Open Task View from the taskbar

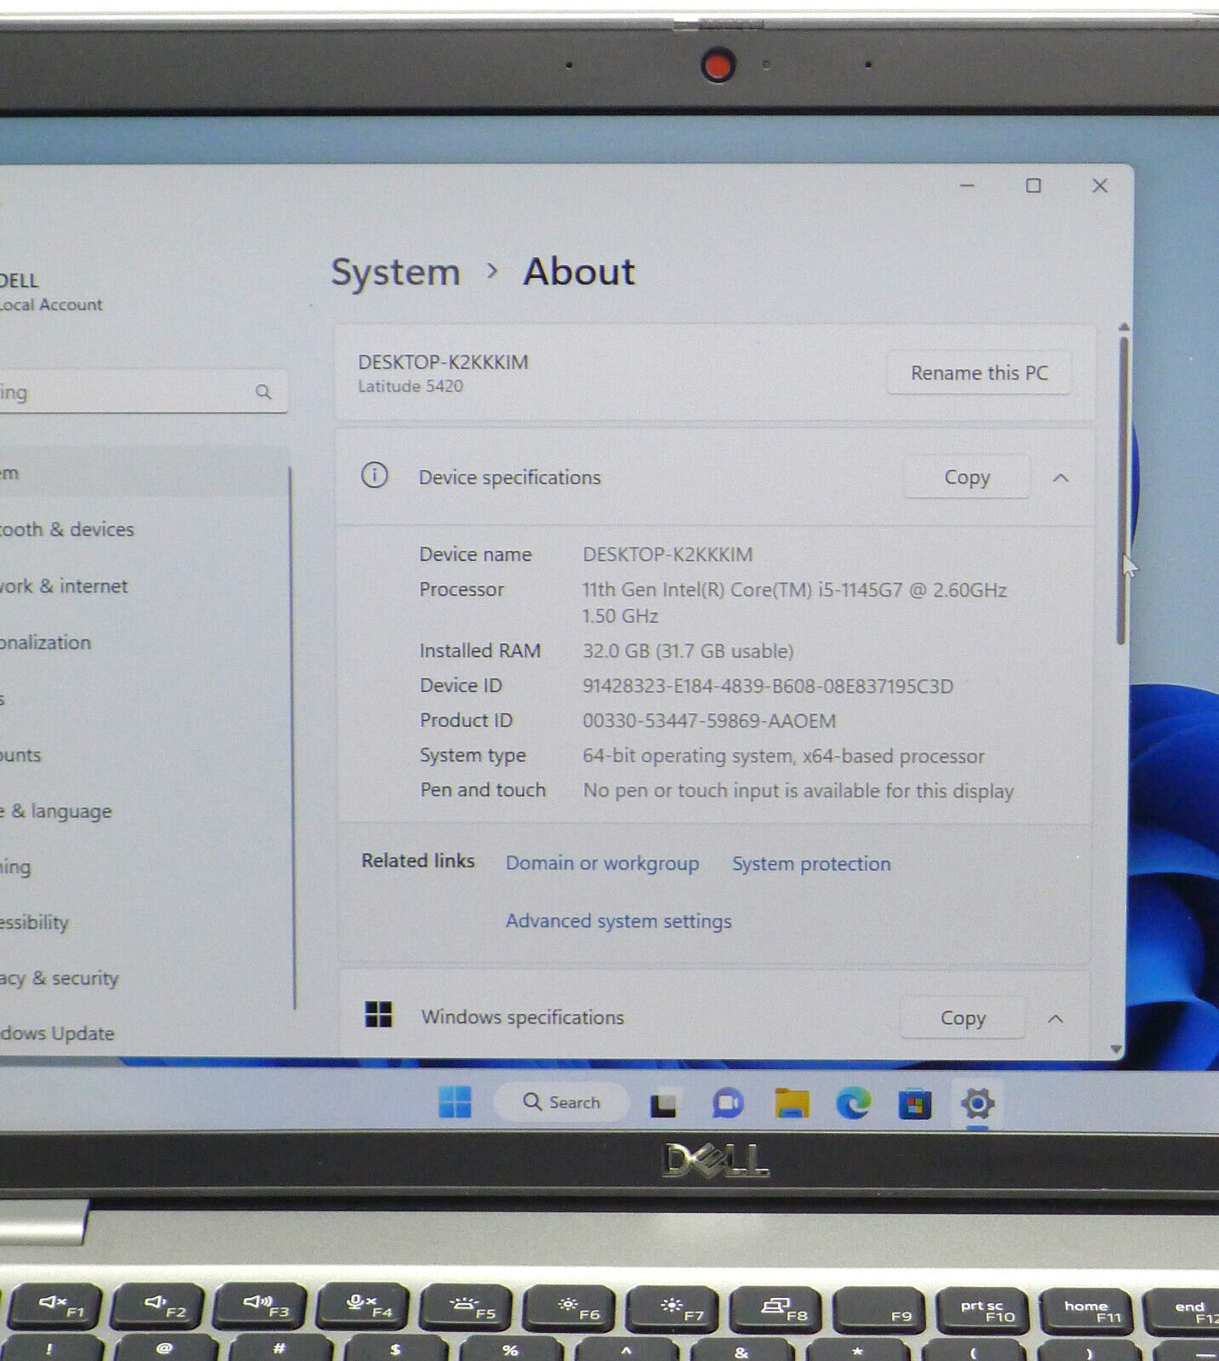coord(664,1104)
